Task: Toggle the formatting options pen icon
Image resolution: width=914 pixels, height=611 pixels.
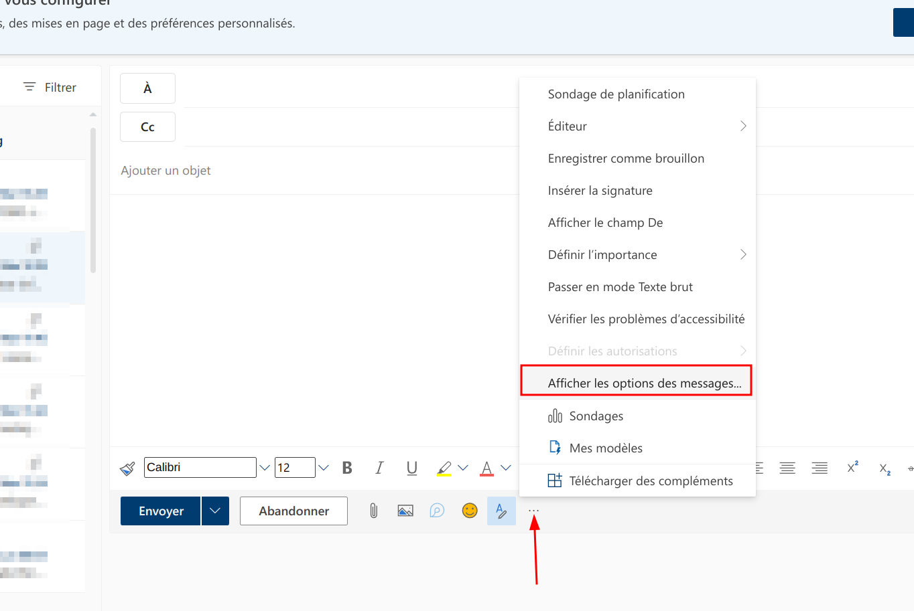Action: tap(501, 511)
